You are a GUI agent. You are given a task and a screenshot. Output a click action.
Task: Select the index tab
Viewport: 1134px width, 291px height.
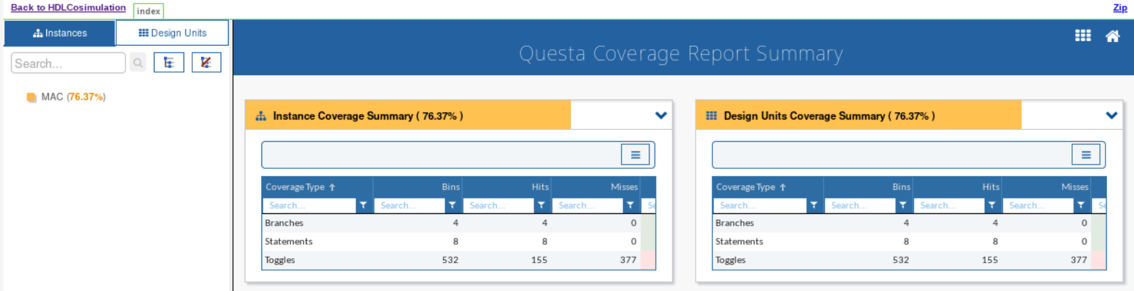(148, 11)
